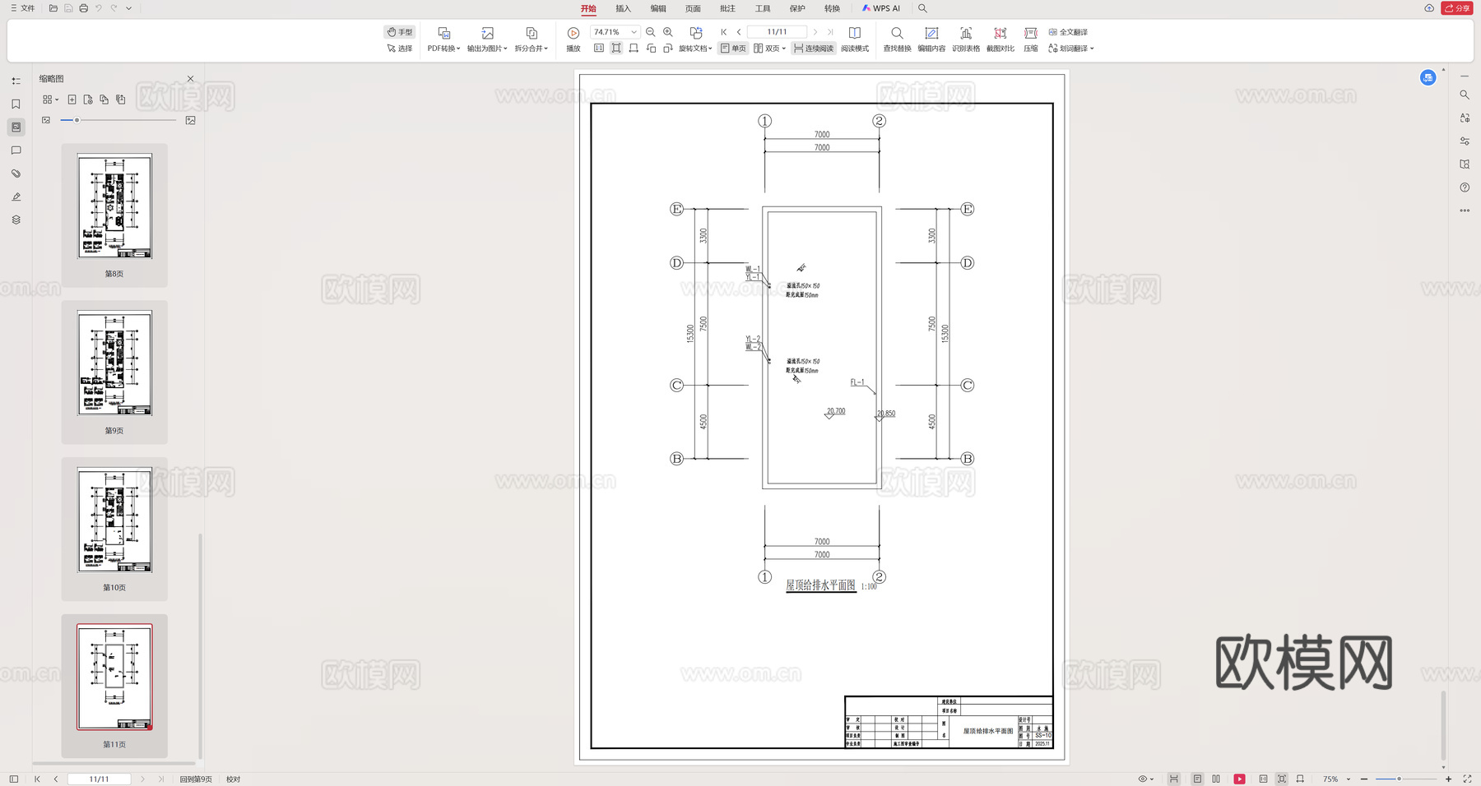Click the help question icon on right sidebar

(x=1465, y=187)
